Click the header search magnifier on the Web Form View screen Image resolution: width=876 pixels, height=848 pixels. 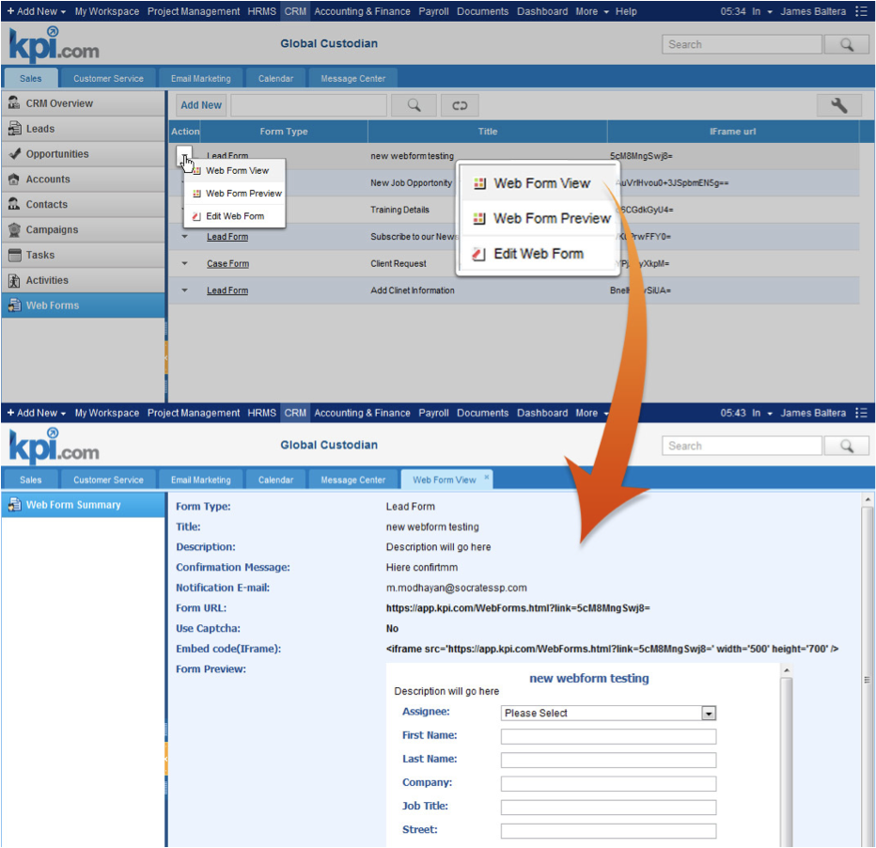click(x=846, y=446)
